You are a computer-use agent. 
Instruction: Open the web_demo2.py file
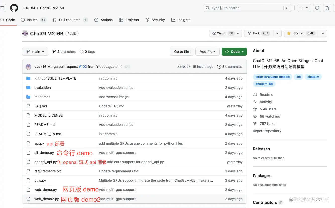[x=47, y=199]
